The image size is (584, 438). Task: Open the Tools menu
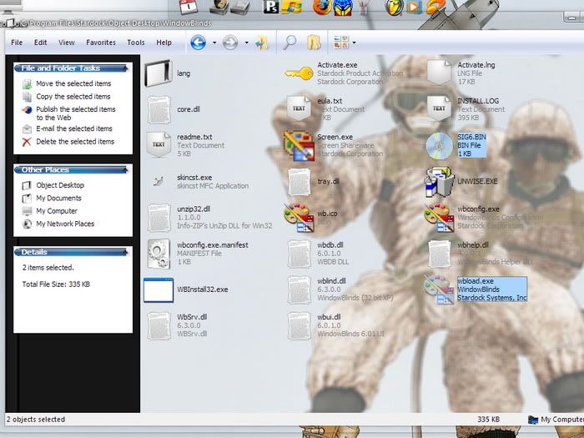click(136, 43)
